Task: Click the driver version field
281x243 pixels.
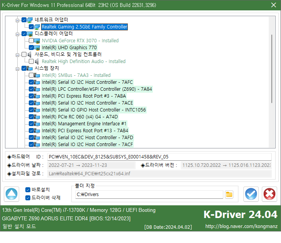Action: point(226,165)
